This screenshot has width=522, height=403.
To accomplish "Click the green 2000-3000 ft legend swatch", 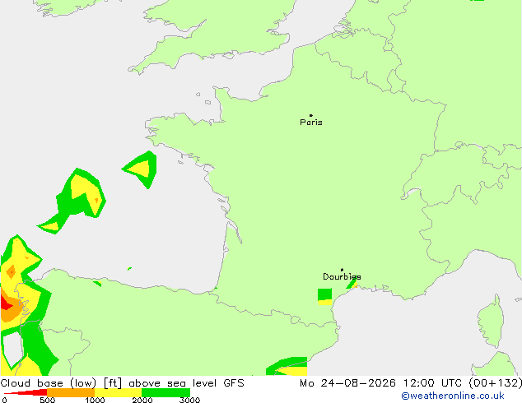I will tap(165, 392).
